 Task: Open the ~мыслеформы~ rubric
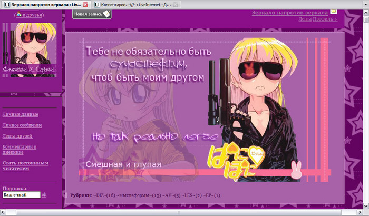[134, 195]
